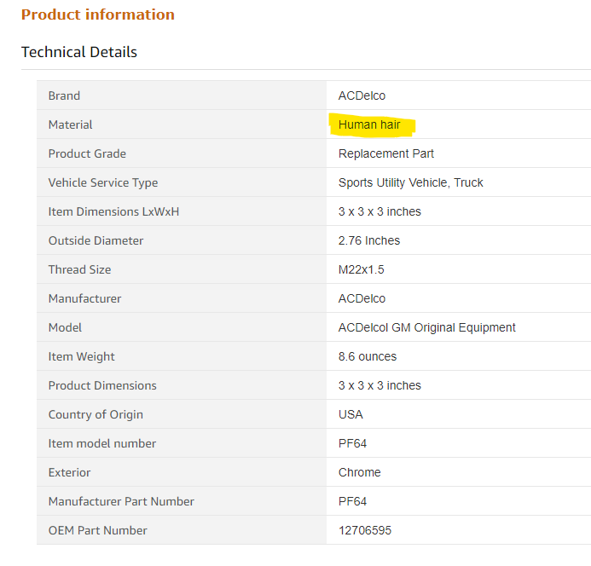
Task: Select 'Manufacturer Part Number' label
Action: coord(121,502)
